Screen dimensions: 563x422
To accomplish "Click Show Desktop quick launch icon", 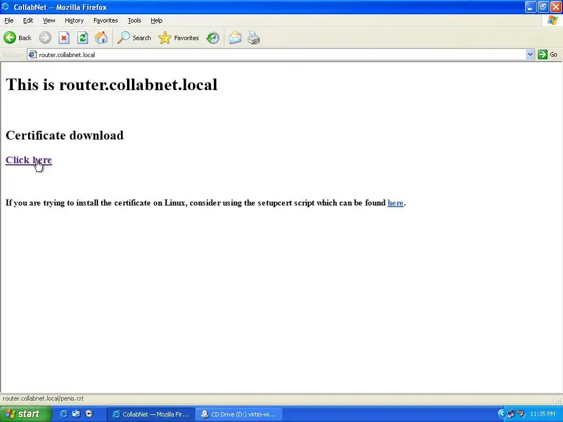I will (76, 414).
